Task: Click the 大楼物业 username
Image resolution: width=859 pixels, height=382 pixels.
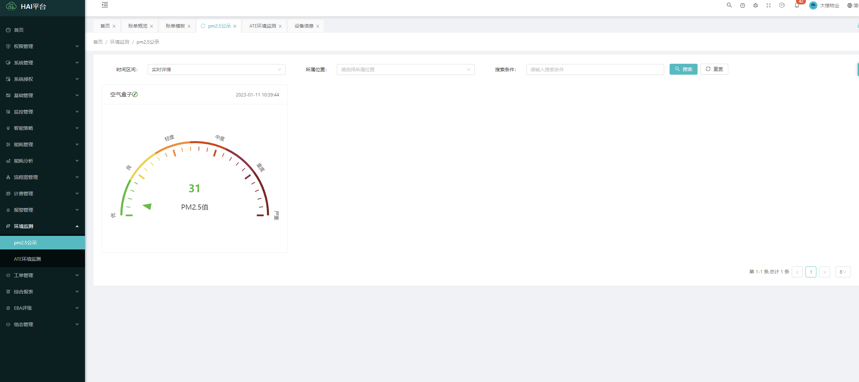Action: tap(829, 5)
